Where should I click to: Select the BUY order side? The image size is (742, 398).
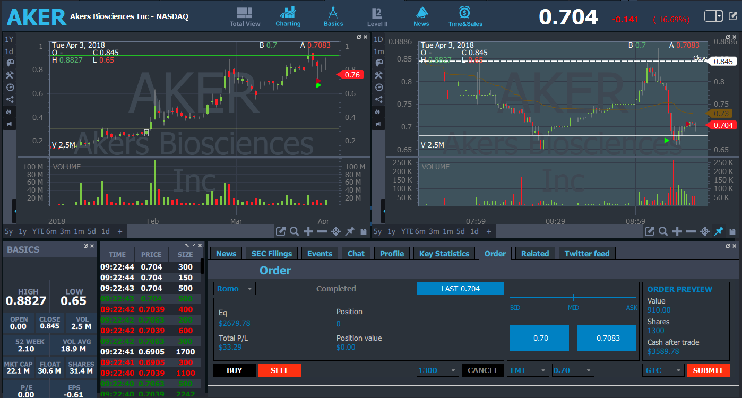point(234,370)
